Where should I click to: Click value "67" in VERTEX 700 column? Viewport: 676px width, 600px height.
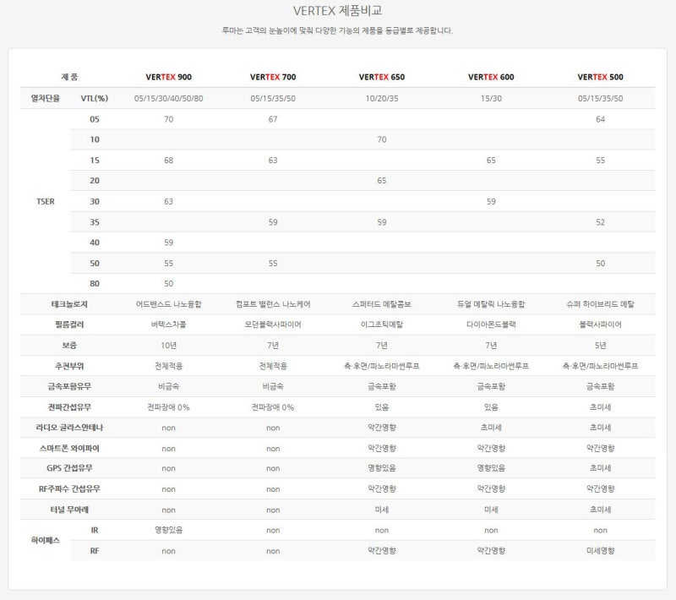(x=273, y=119)
